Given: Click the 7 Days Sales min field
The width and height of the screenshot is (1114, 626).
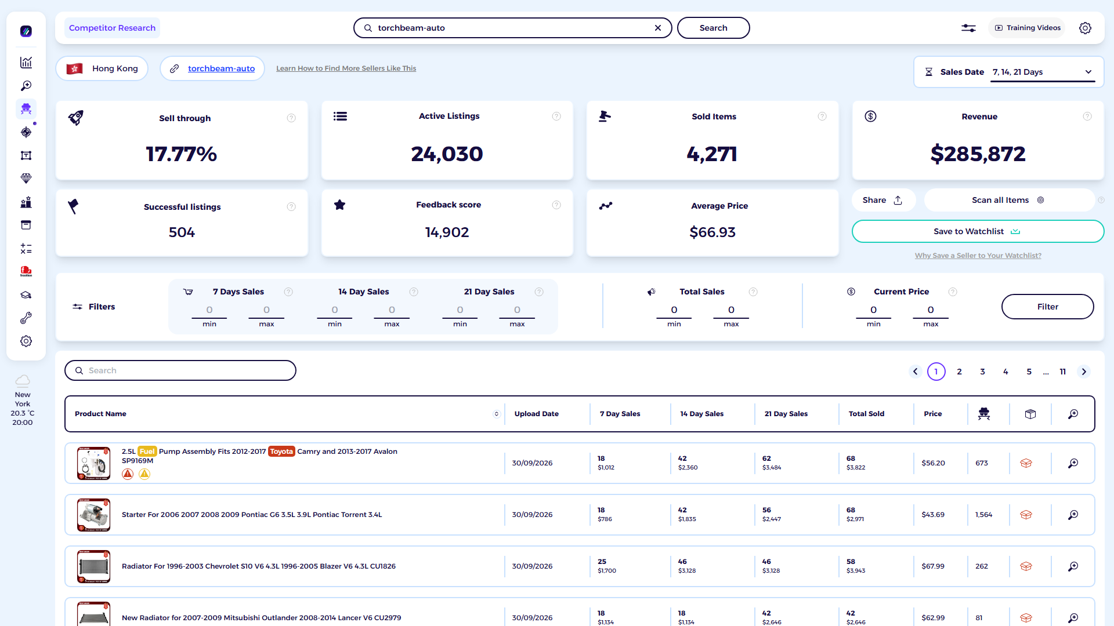Looking at the screenshot, I should pos(209,311).
